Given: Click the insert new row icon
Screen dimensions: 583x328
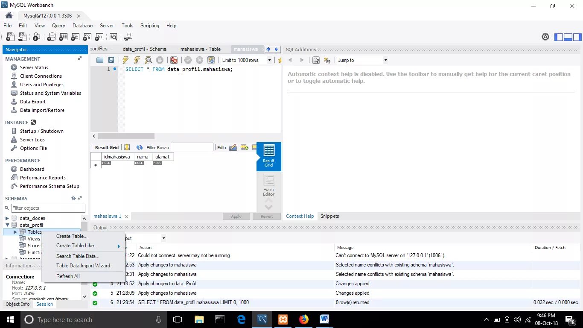Looking at the screenshot, I should [245, 147].
